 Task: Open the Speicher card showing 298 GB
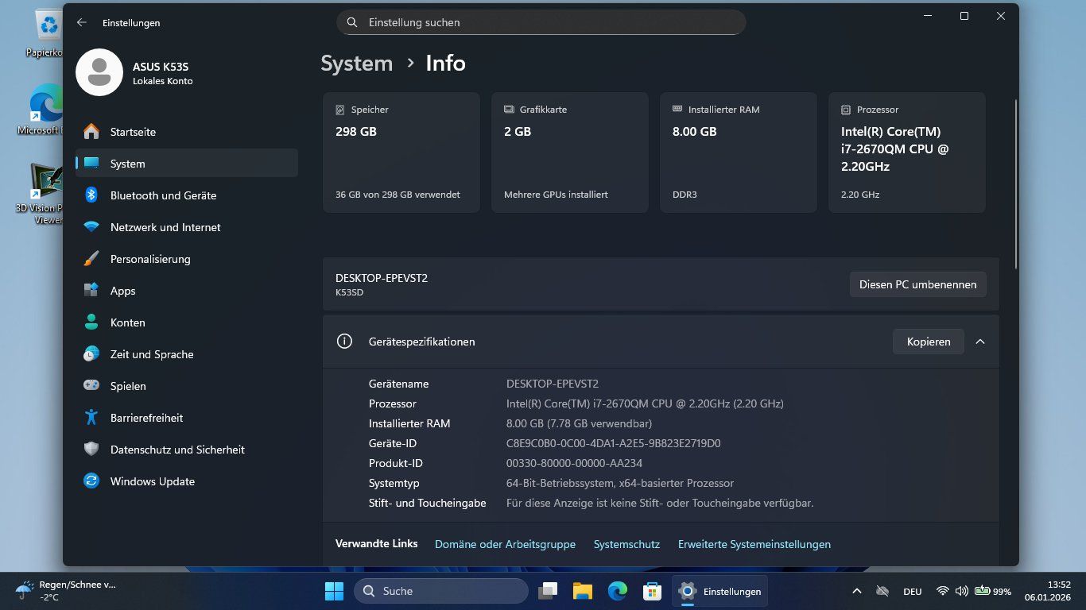click(x=401, y=152)
